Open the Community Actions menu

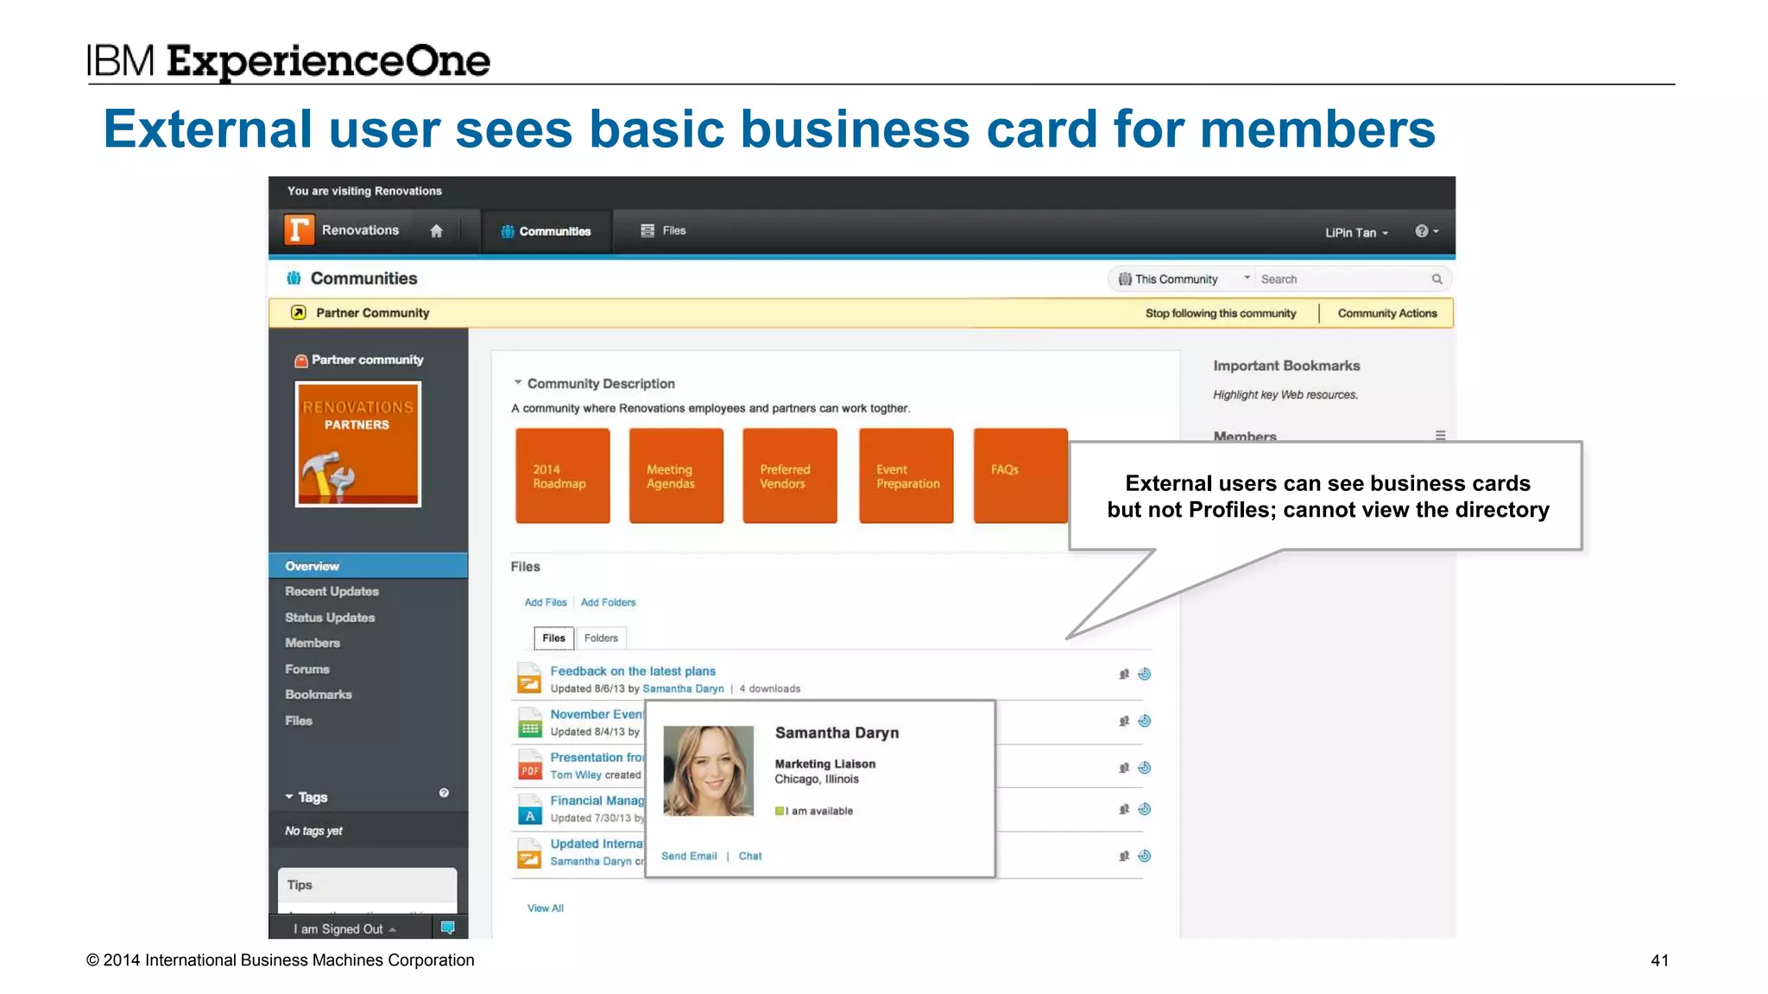(1387, 313)
